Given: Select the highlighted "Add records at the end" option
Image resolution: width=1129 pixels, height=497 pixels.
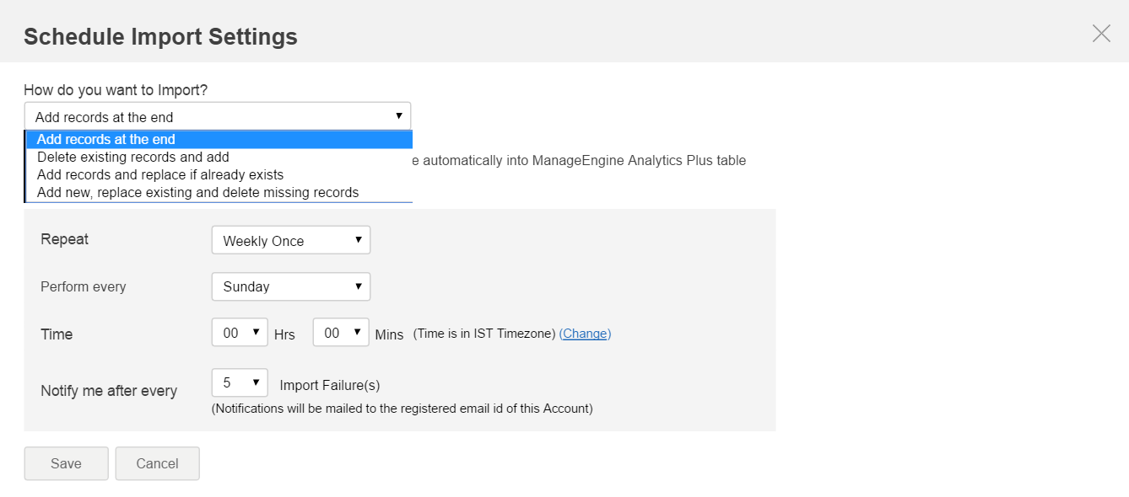Looking at the screenshot, I should click(106, 140).
